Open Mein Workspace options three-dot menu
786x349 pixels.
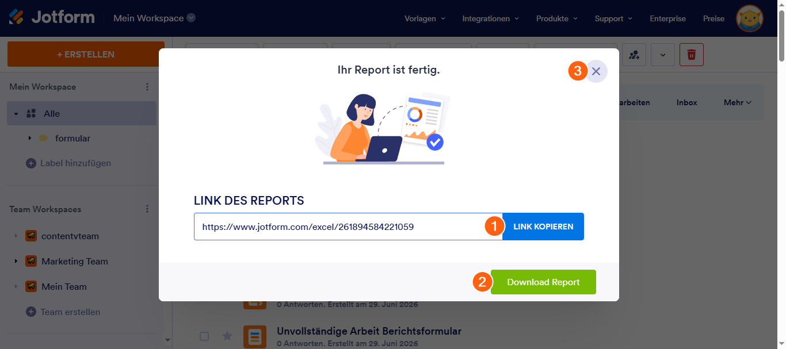coord(147,87)
